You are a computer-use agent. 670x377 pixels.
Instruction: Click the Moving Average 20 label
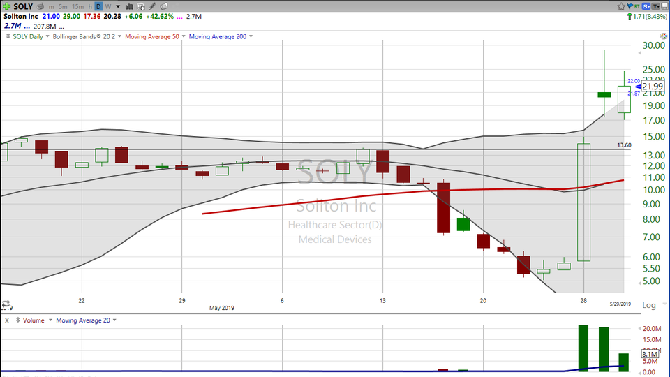(83, 320)
